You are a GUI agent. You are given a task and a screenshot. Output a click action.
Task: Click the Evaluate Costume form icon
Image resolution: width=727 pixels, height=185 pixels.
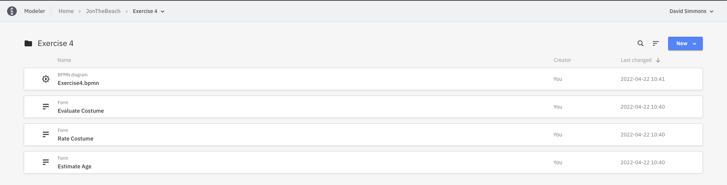(46, 107)
